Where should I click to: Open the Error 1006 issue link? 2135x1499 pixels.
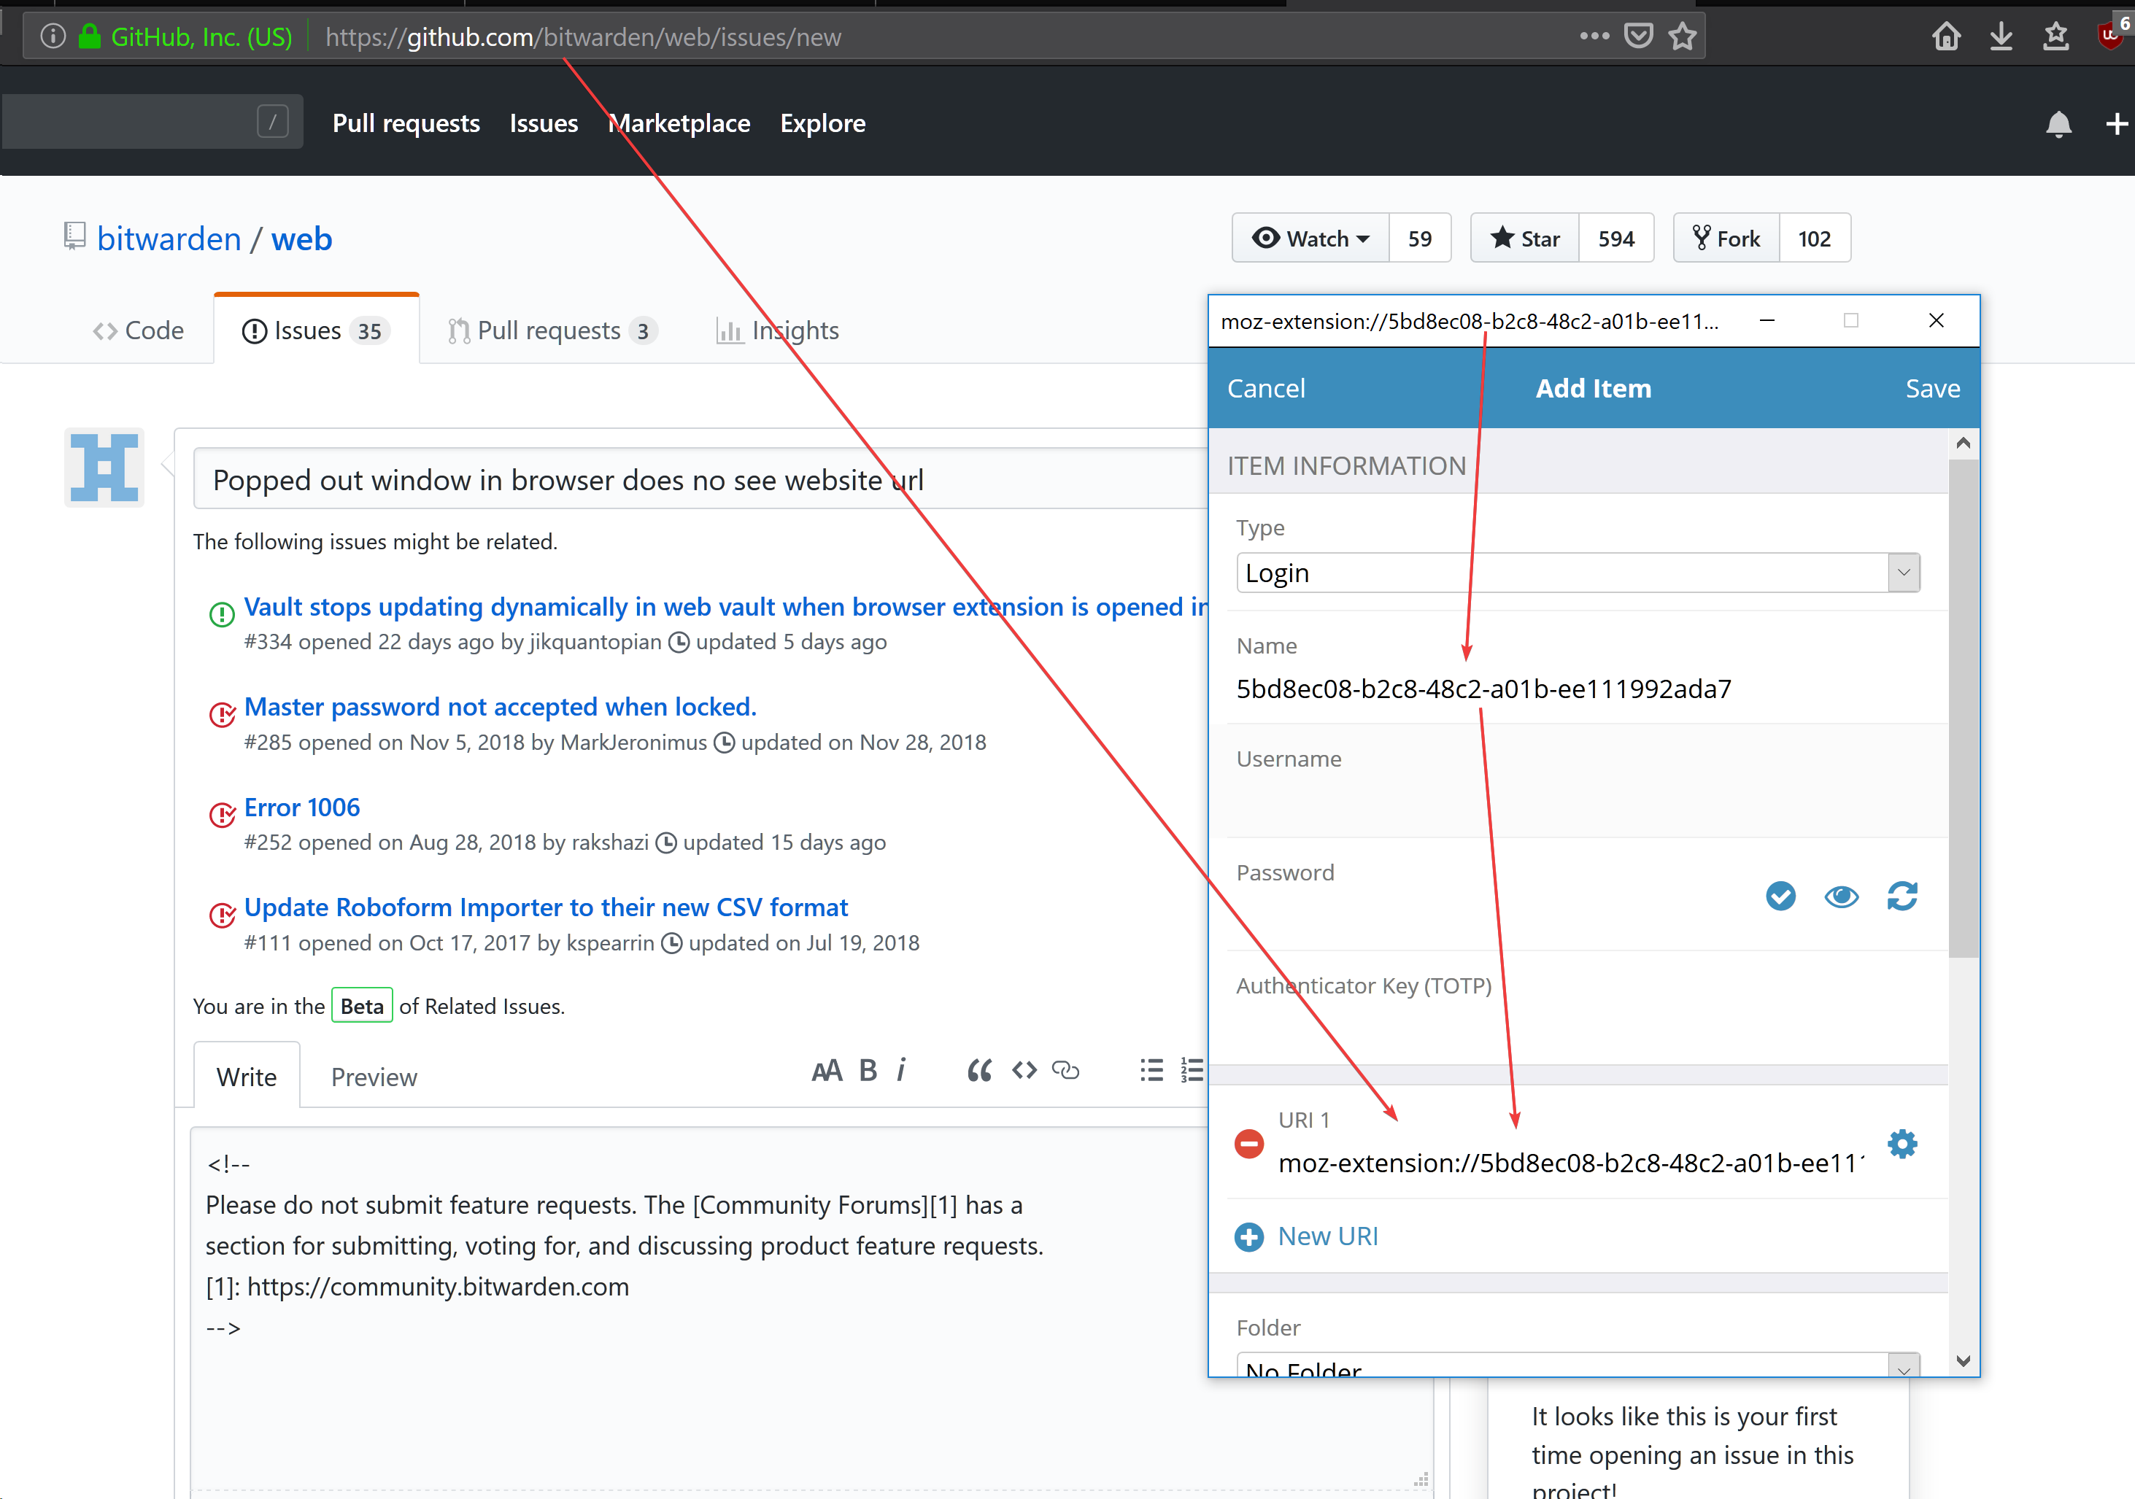(302, 807)
